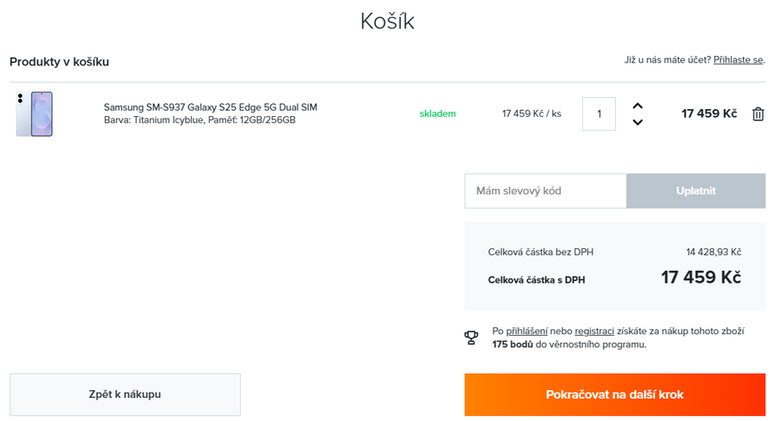This screenshot has width=774, height=421.
Task: Click the 'Košík' page heading
Action: click(387, 21)
